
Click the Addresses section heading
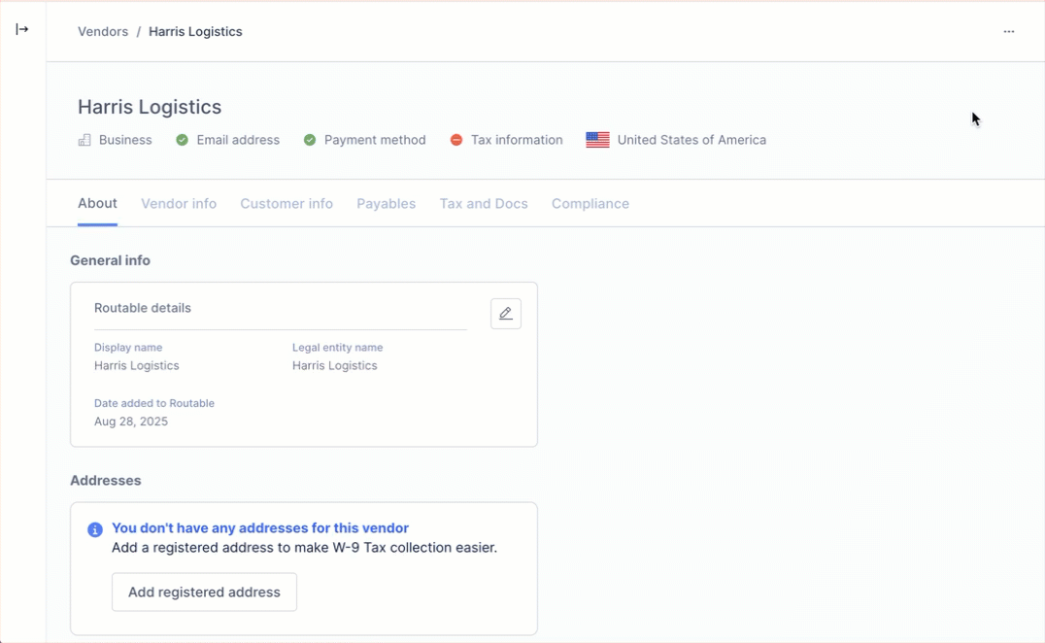pos(105,481)
